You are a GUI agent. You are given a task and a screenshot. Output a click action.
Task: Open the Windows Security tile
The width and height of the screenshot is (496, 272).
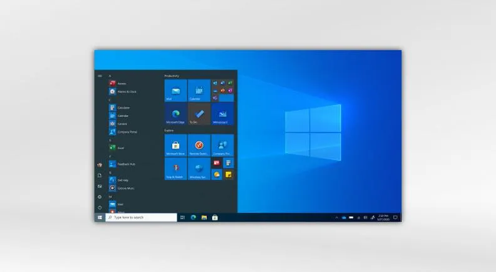click(x=199, y=169)
